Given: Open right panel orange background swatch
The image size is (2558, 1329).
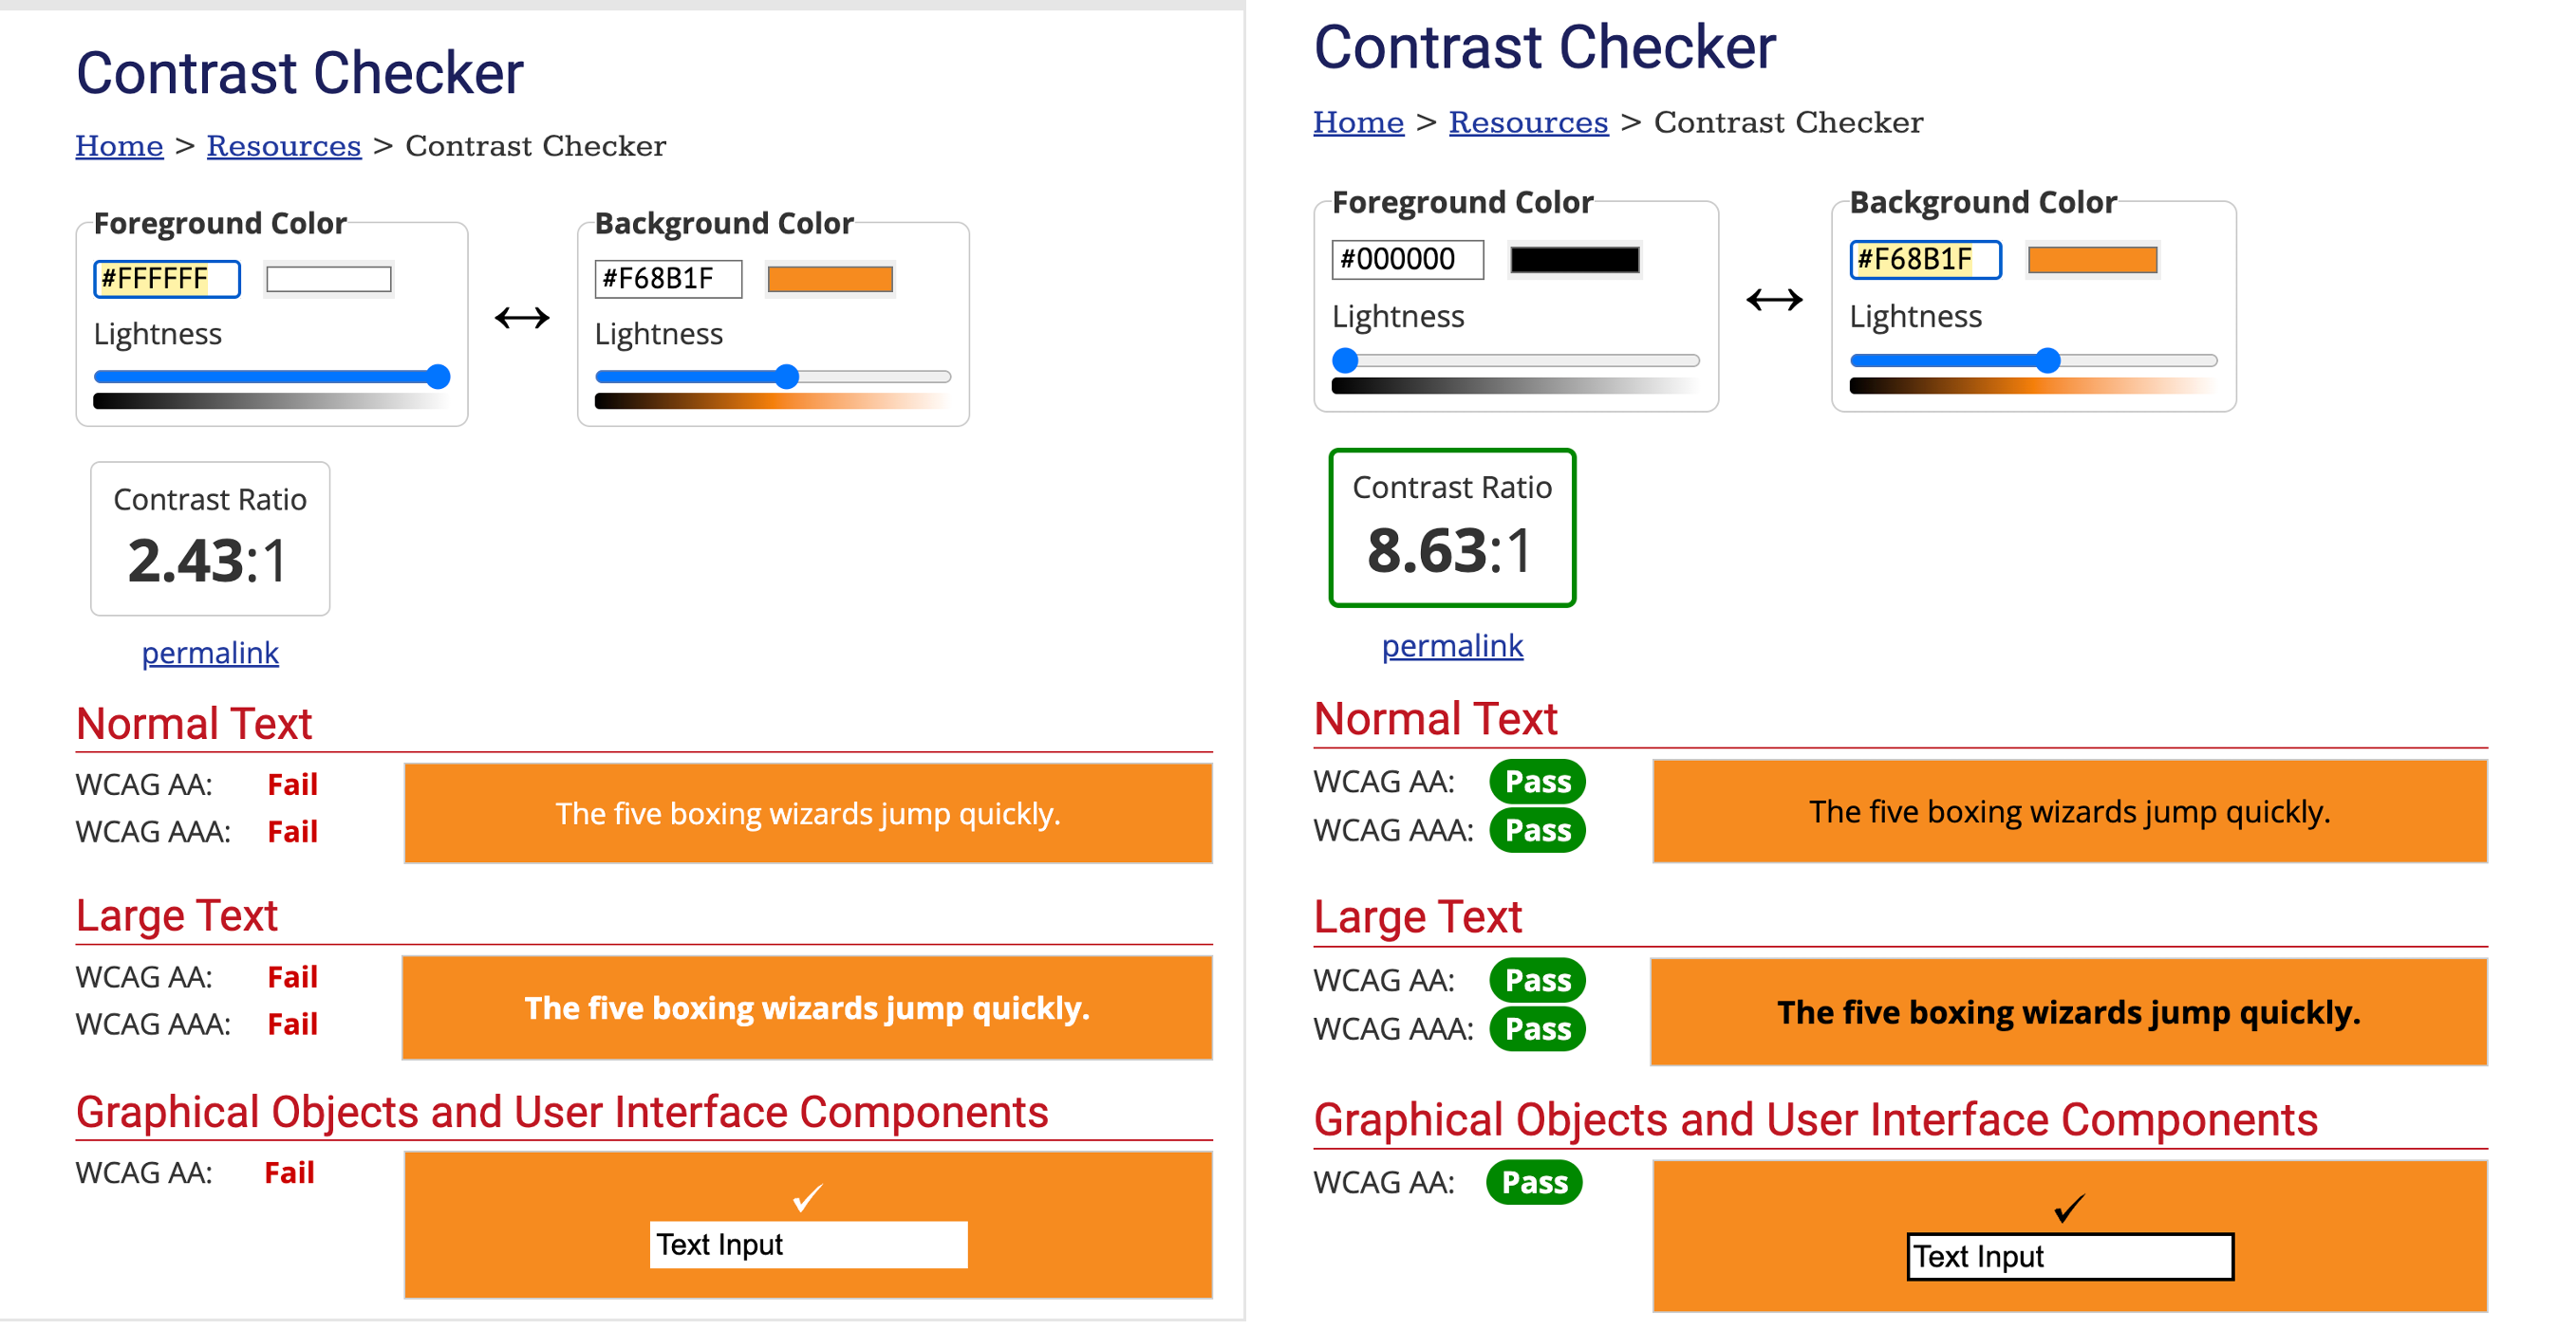Looking at the screenshot, I should 2091,260.
